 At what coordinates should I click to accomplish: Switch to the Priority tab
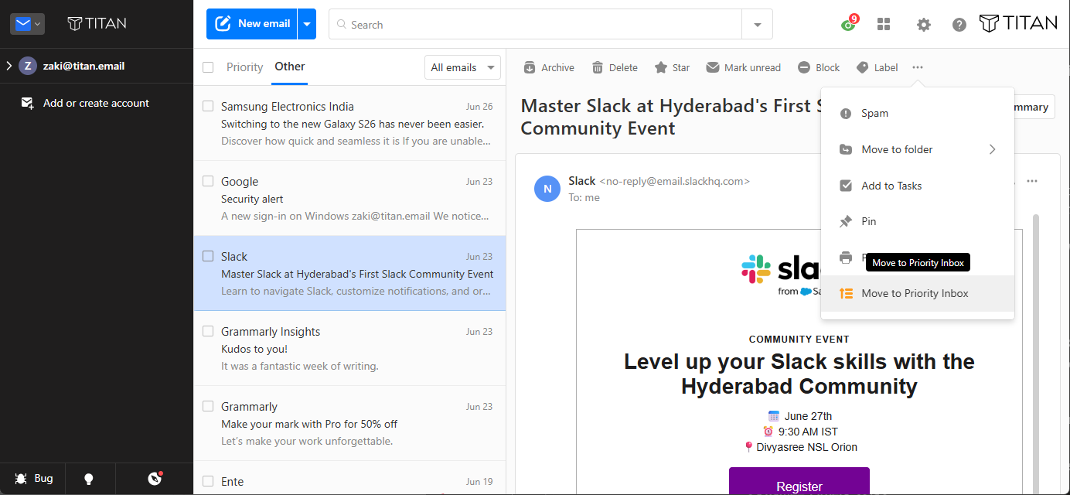244,67
